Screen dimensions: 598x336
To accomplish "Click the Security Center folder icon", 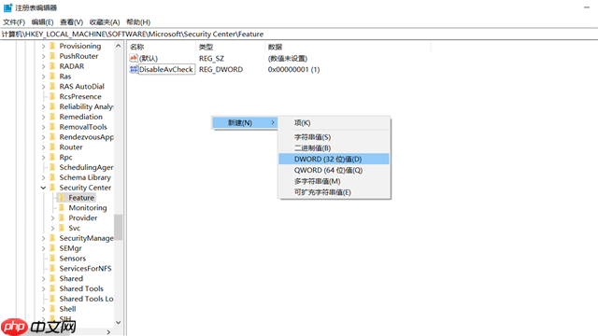I will point(52,188).
